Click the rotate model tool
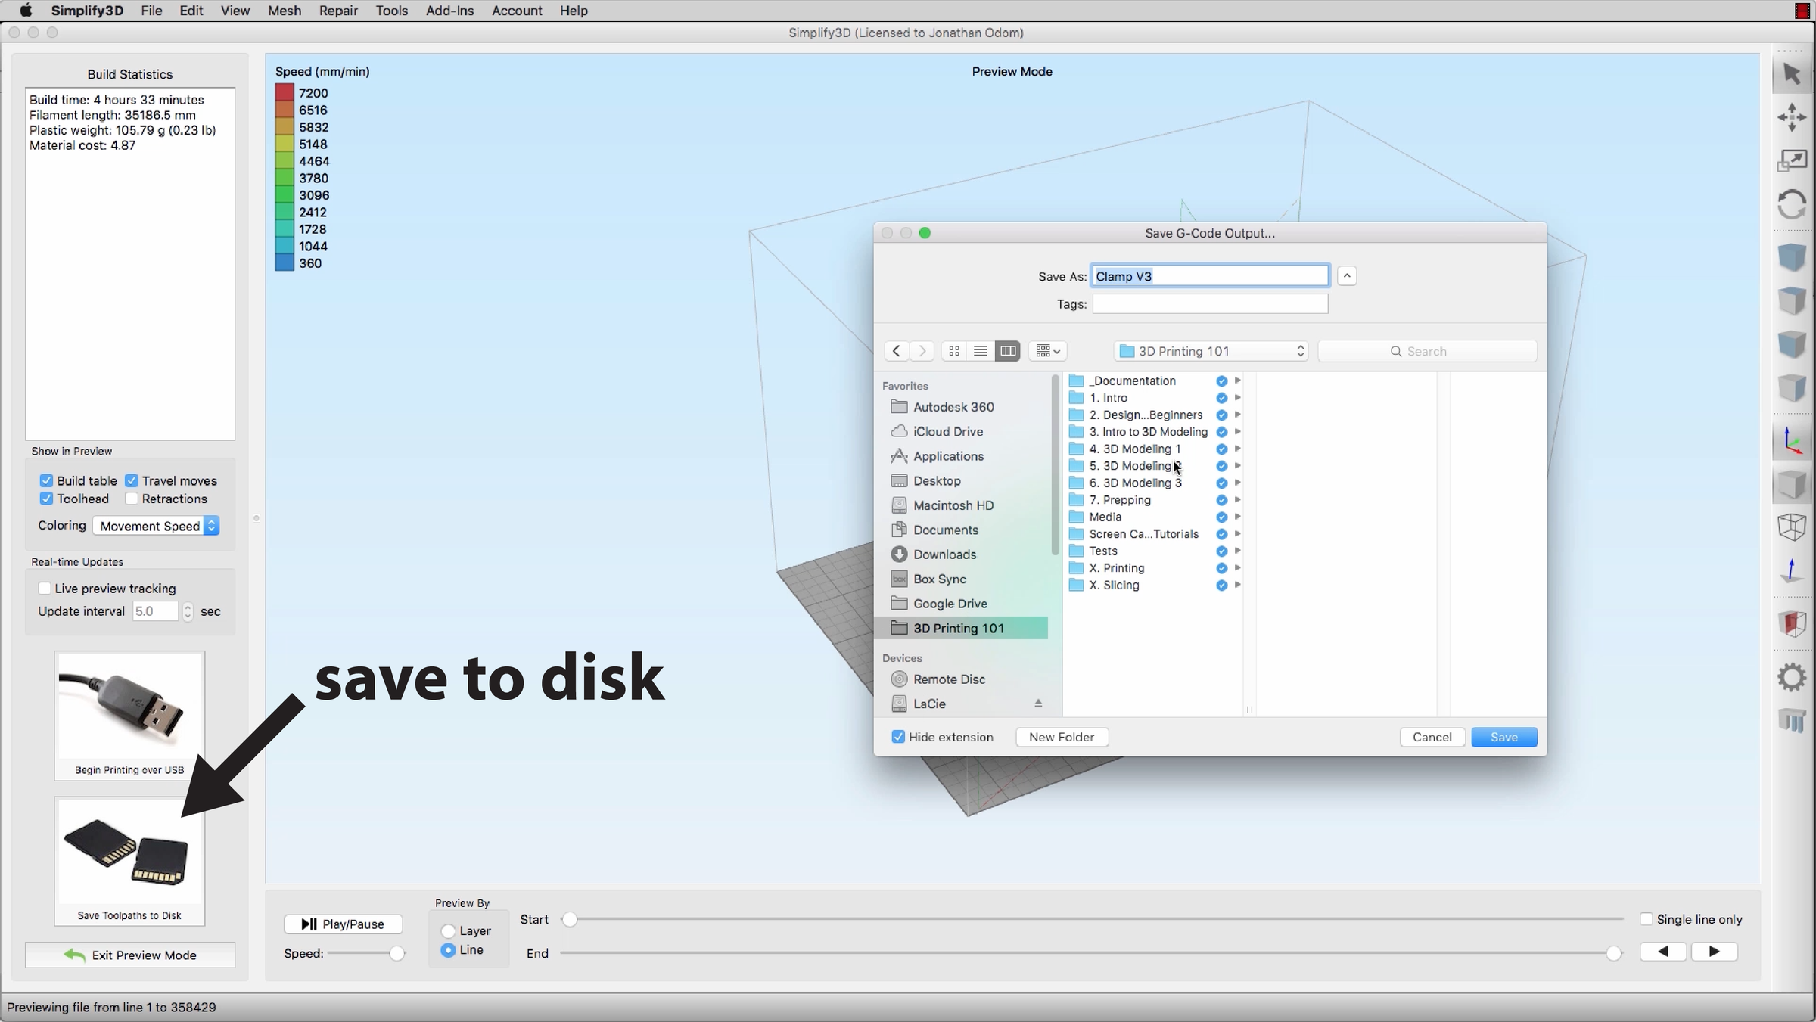 point(1791,204)
